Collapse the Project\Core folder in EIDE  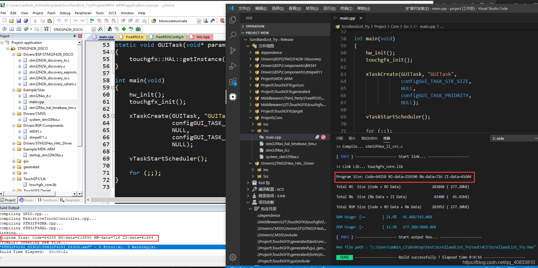pos(250,118)
